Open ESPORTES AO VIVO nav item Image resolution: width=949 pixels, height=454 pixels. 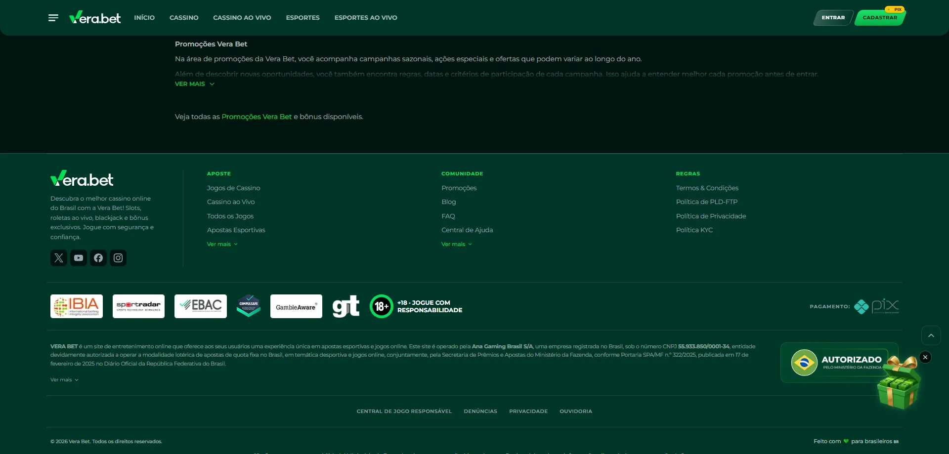(366, 18)
